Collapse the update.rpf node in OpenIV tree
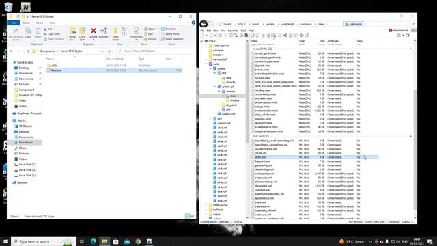 pos(215,87)
